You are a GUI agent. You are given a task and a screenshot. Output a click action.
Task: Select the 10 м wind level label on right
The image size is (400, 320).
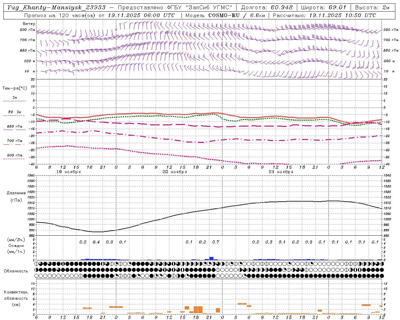(390, 71)
